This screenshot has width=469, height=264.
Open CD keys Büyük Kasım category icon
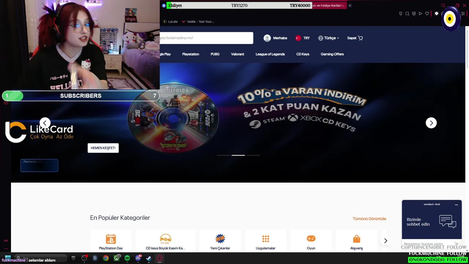(166, 239)
